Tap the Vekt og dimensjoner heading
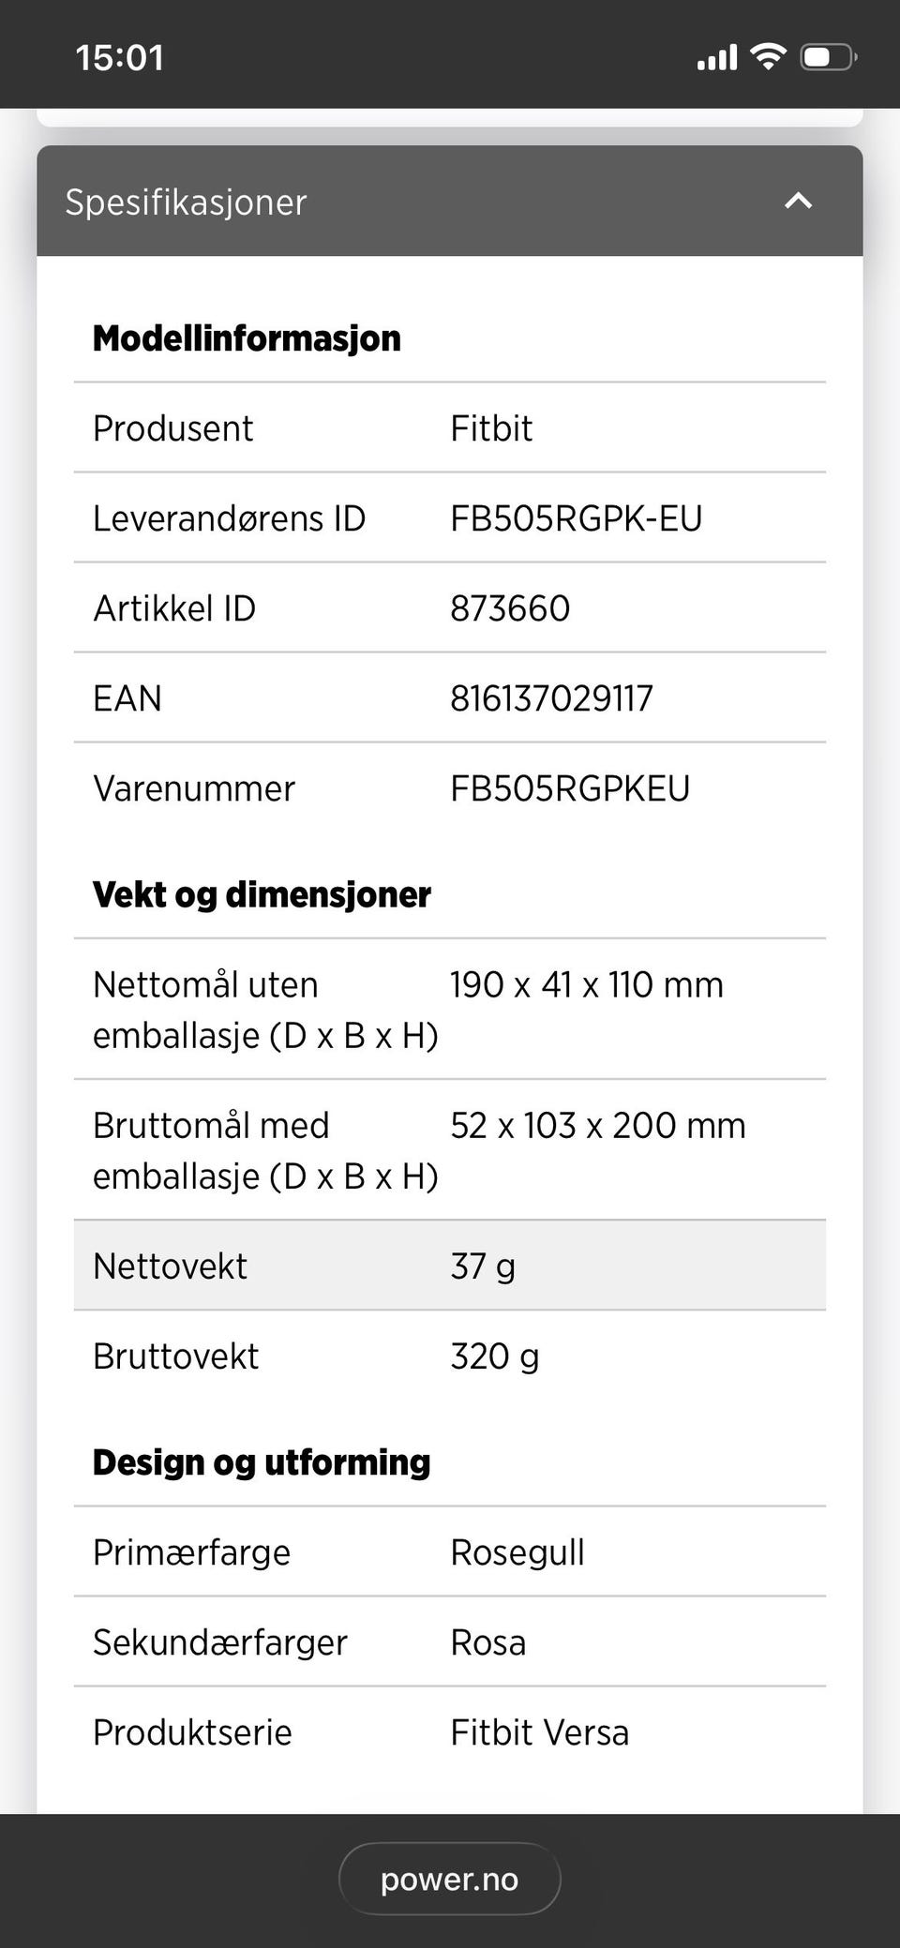The height and width of the screenshot is (1948, 900). tap(262, 895)
